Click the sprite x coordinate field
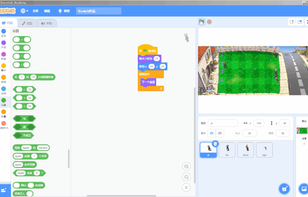Screen dimensions: 308x197 259,123
